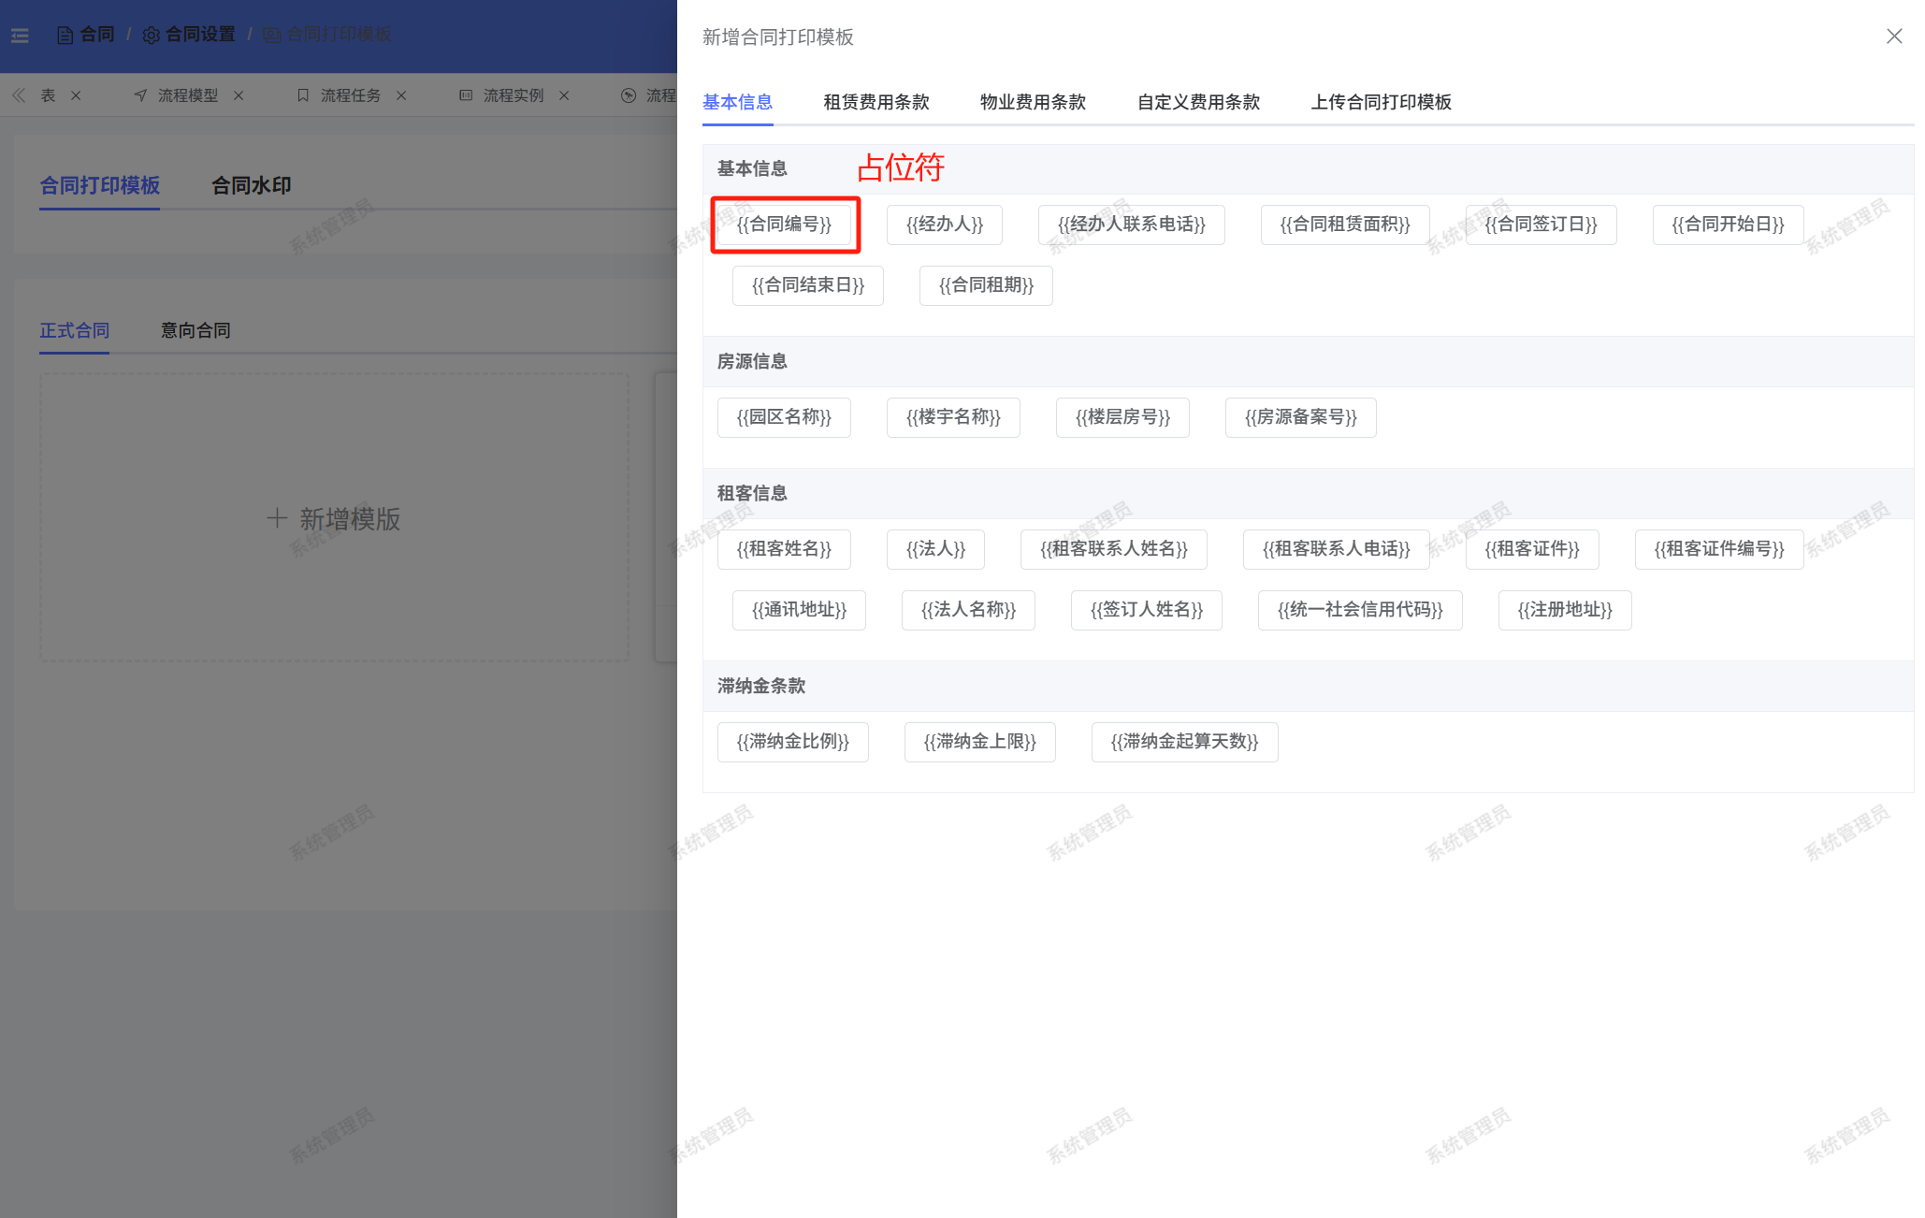The width and height of the screenshot is (1925, 1218).
Task: Click the sidebar collapse hamburger icon
Action: click(20, 36)
